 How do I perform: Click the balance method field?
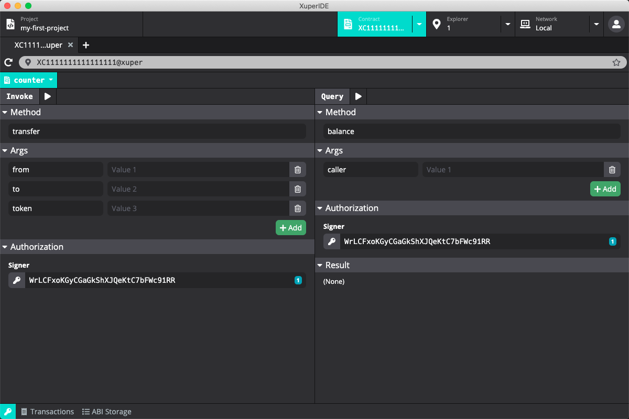click(472, 131)
